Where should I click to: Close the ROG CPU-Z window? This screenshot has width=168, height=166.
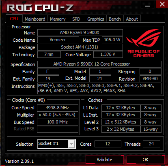click(162, 4)
